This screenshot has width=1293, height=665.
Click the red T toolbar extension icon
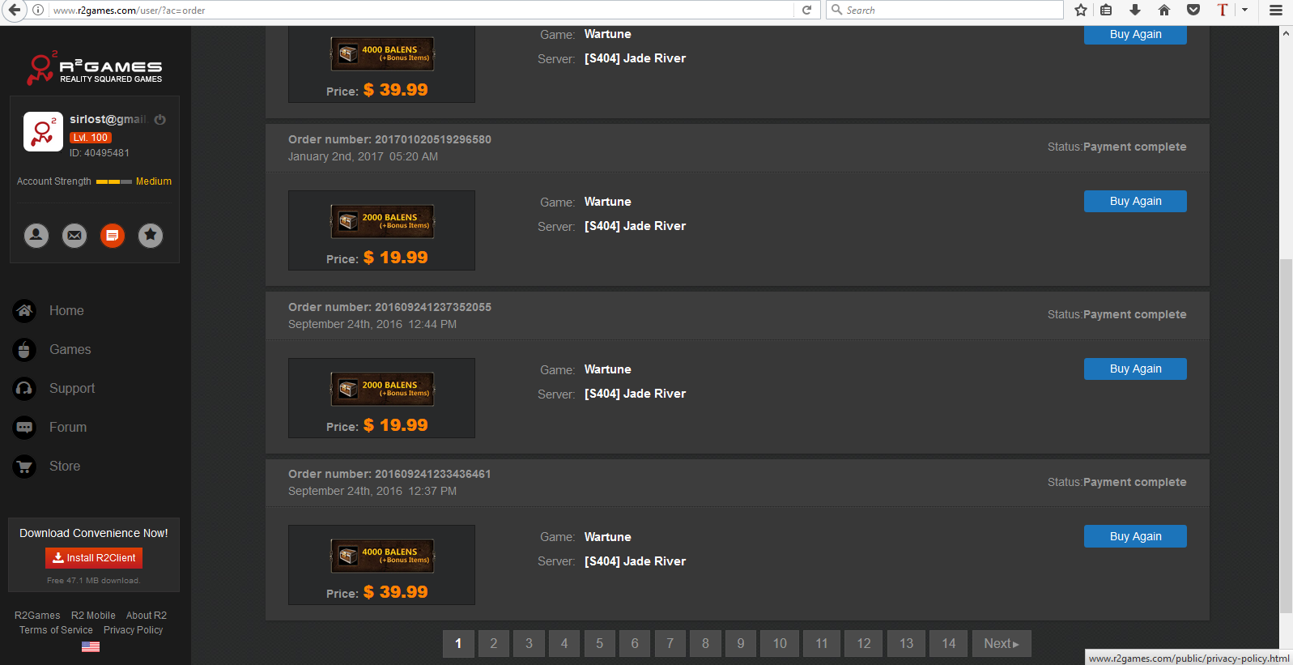pyautogui.click(x=1223, y=11)
